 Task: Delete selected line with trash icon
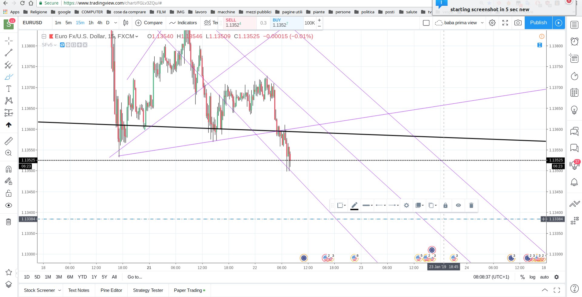pyautogui.click(x=471, y=205)
